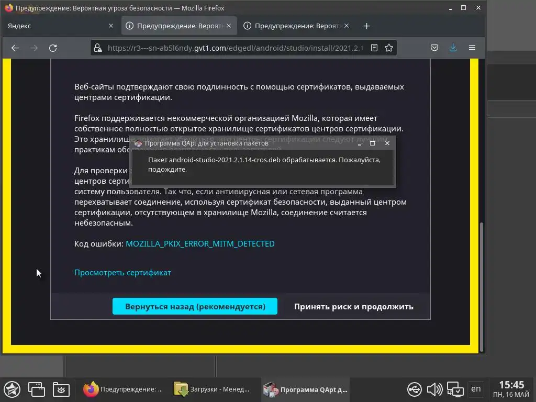Click the forward navigation arrow
The image size is (536, 402).
click(34, 48)
